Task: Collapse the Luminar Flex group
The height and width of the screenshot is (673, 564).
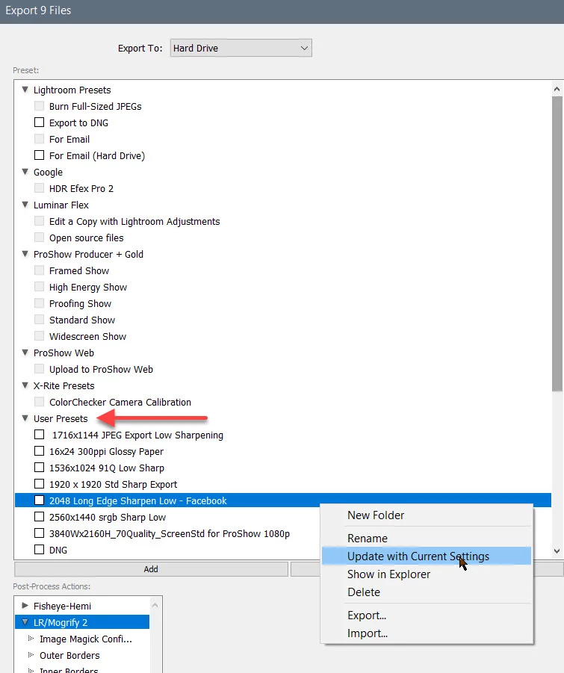Action: 25,205
